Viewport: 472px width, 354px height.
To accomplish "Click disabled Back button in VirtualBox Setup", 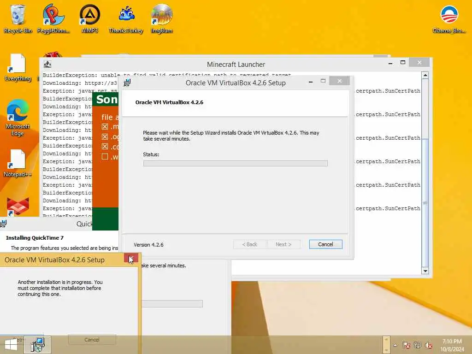I will point(249,244).
